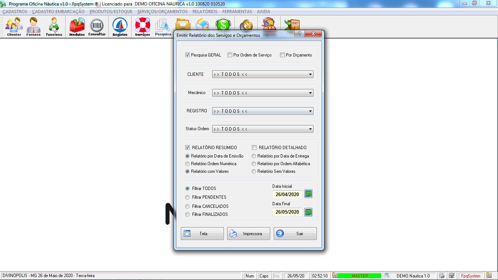Click the Exit door icon

click(292, 25)
